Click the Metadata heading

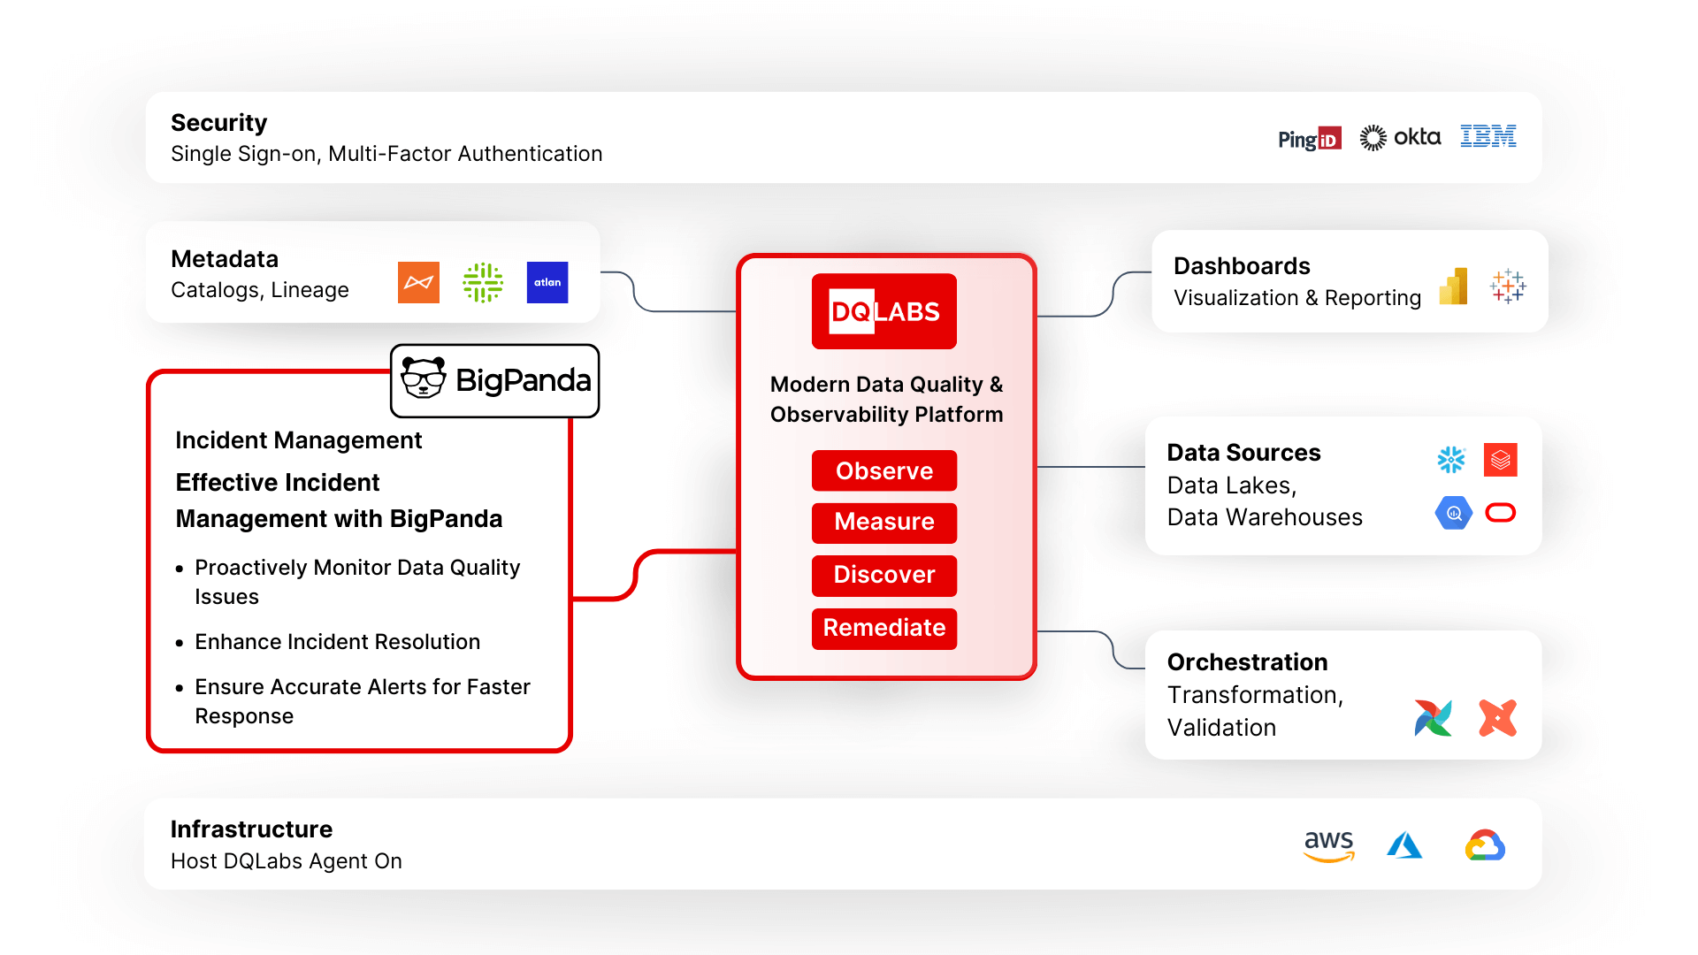[x=225, y=258]
